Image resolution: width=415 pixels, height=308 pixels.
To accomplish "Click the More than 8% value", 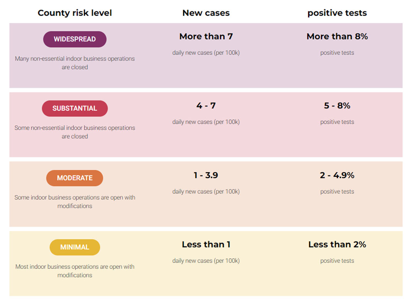I will (337, 37).
